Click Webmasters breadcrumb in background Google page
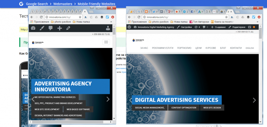This screenshot has height=127, width=267. (x=63, y=4)
